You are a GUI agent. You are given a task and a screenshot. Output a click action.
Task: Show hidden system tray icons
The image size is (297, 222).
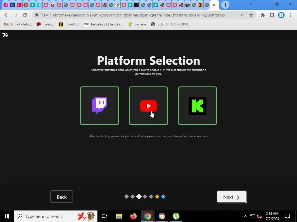pos(245,216)
